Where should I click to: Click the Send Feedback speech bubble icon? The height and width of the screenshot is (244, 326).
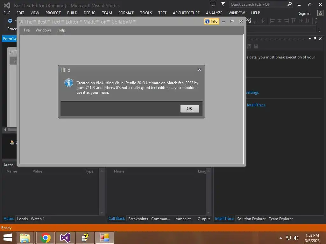click(213, 4)
